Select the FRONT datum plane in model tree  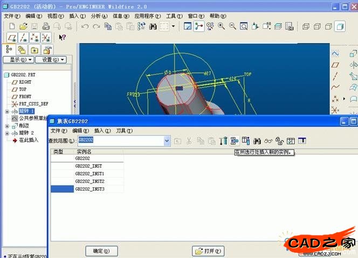tap(25, 97)
